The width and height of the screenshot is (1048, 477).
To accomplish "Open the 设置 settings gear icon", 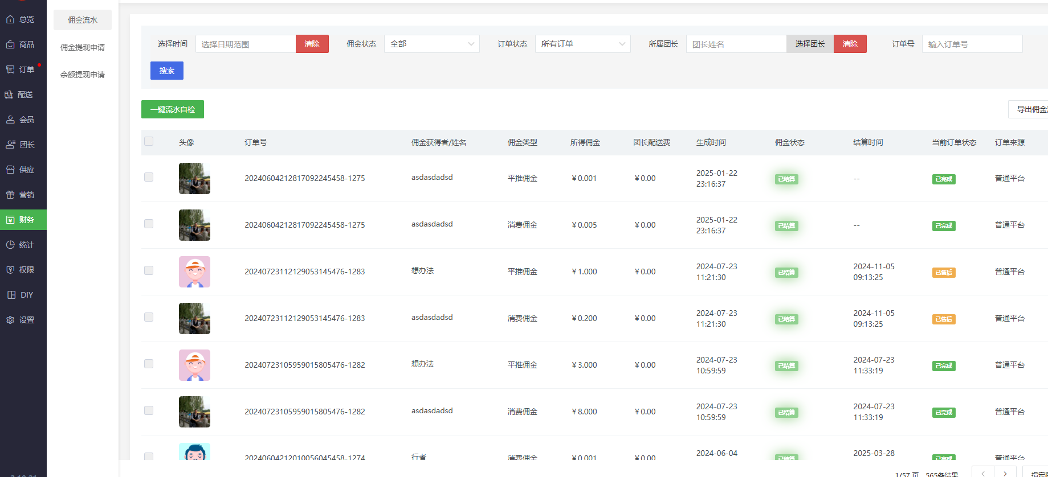I will point(10,320).
